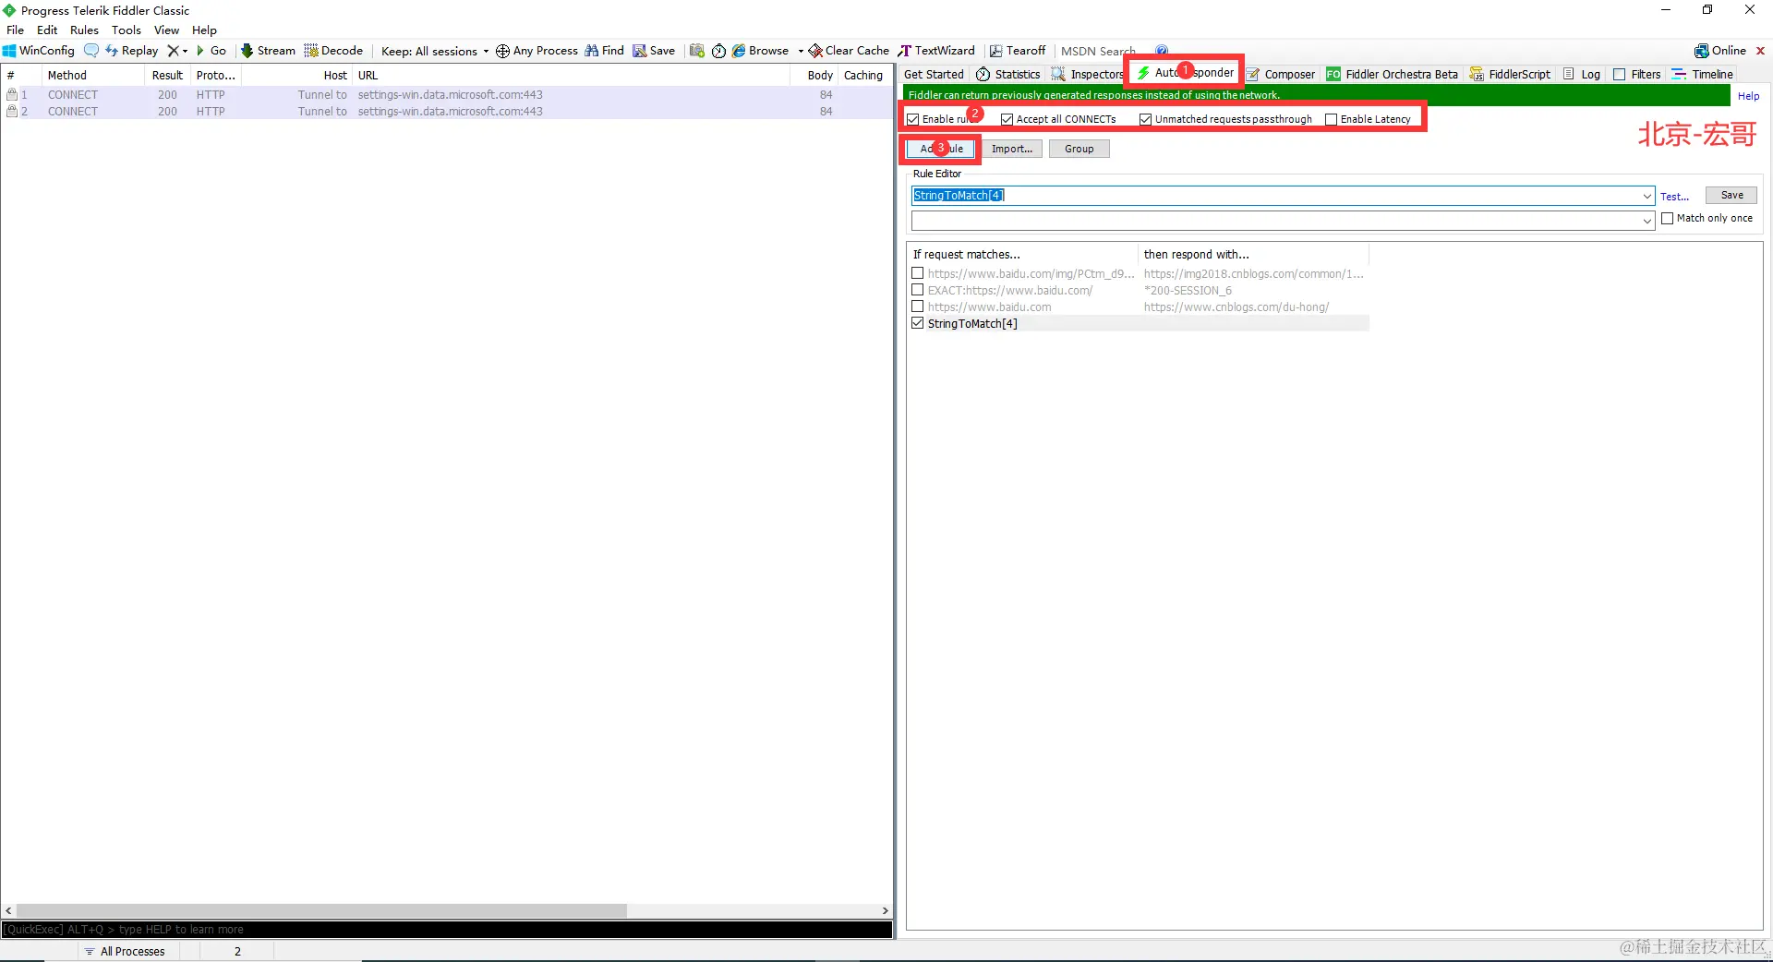Image resolution: width=1773 pixels, height=962 pixels.
Task: Click the QuickExec command box
Action: 447,930
